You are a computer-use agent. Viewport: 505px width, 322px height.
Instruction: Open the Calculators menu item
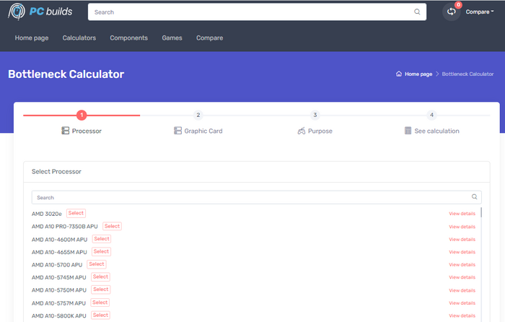coord(79,38)
